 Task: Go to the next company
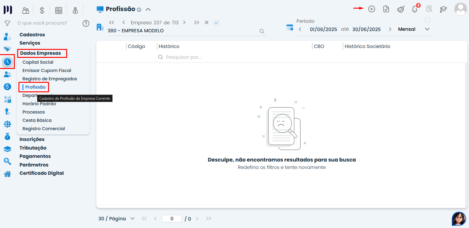tap(184, 22)
